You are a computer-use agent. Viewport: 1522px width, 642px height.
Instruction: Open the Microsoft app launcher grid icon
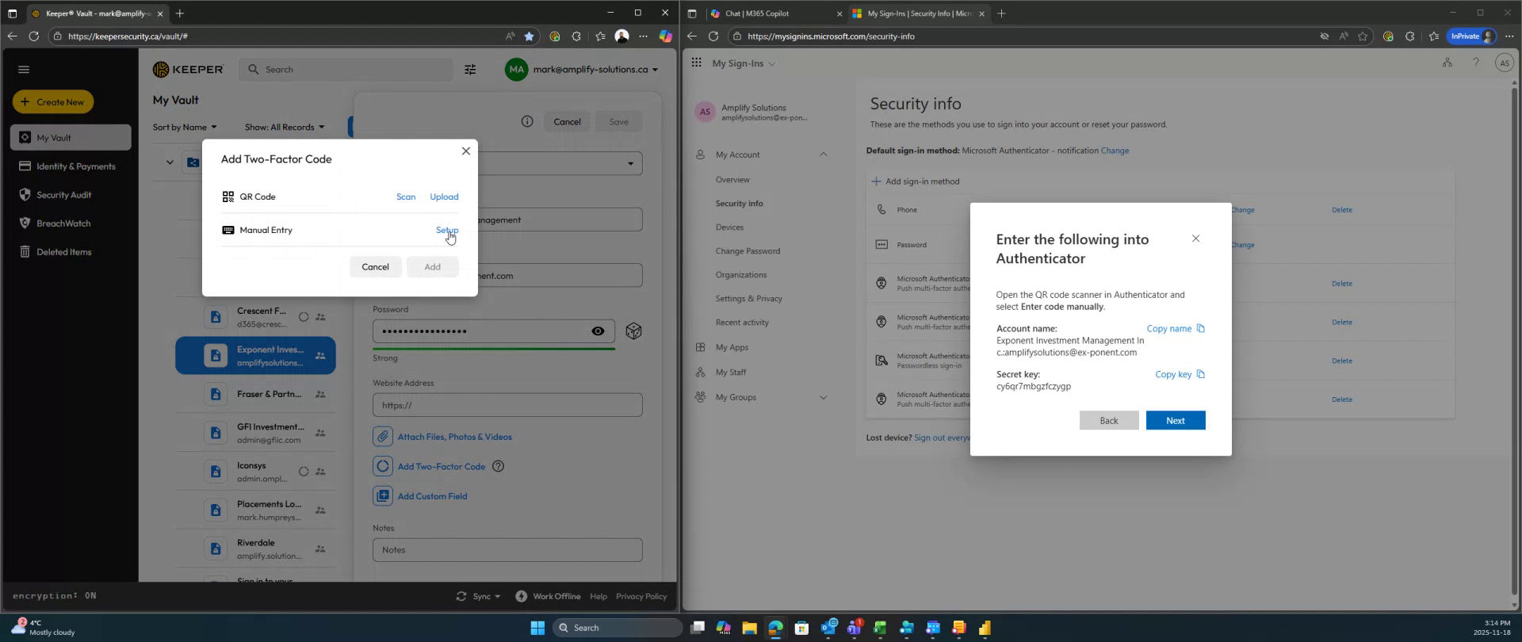696,63
